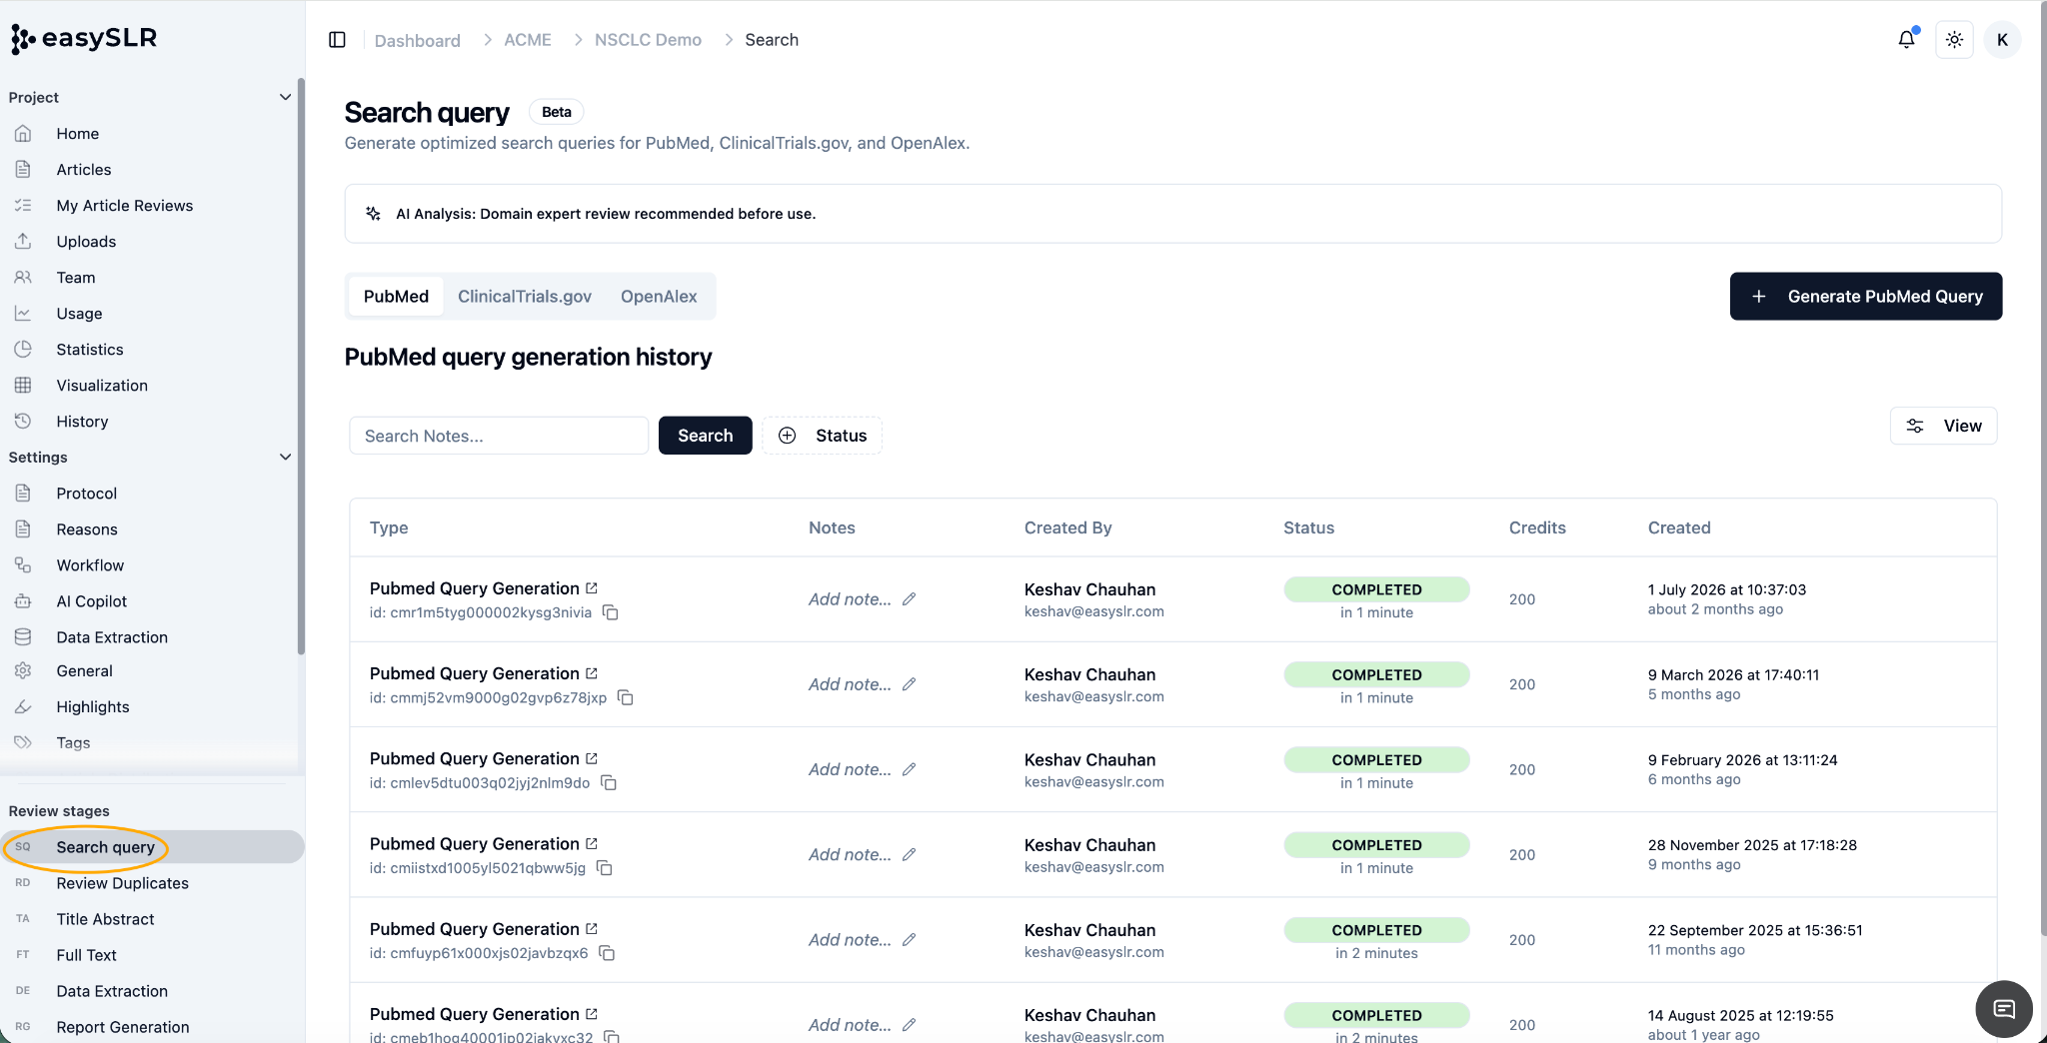
Task: Copy id cmlev5dtu003q02jyj2nlm9do
Action: (x=609, y=783)
